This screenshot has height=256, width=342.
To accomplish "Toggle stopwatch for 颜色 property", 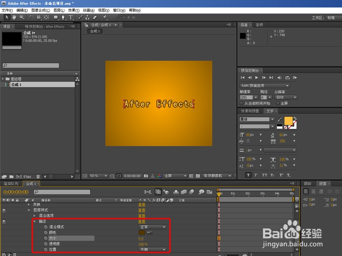I will [46, 233].
